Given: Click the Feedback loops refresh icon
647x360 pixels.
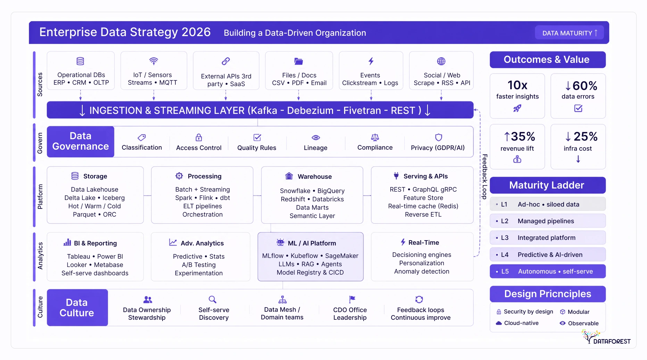Looking at the screenshot, I should click(x=419, y=300).
